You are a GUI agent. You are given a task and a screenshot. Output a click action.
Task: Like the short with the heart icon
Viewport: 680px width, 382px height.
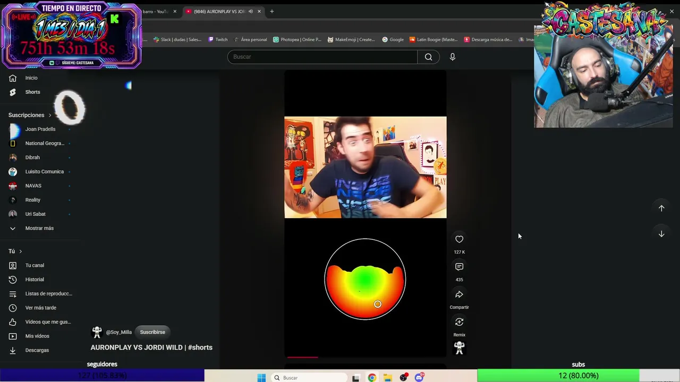pyautogui.click(x=459, y=239)
